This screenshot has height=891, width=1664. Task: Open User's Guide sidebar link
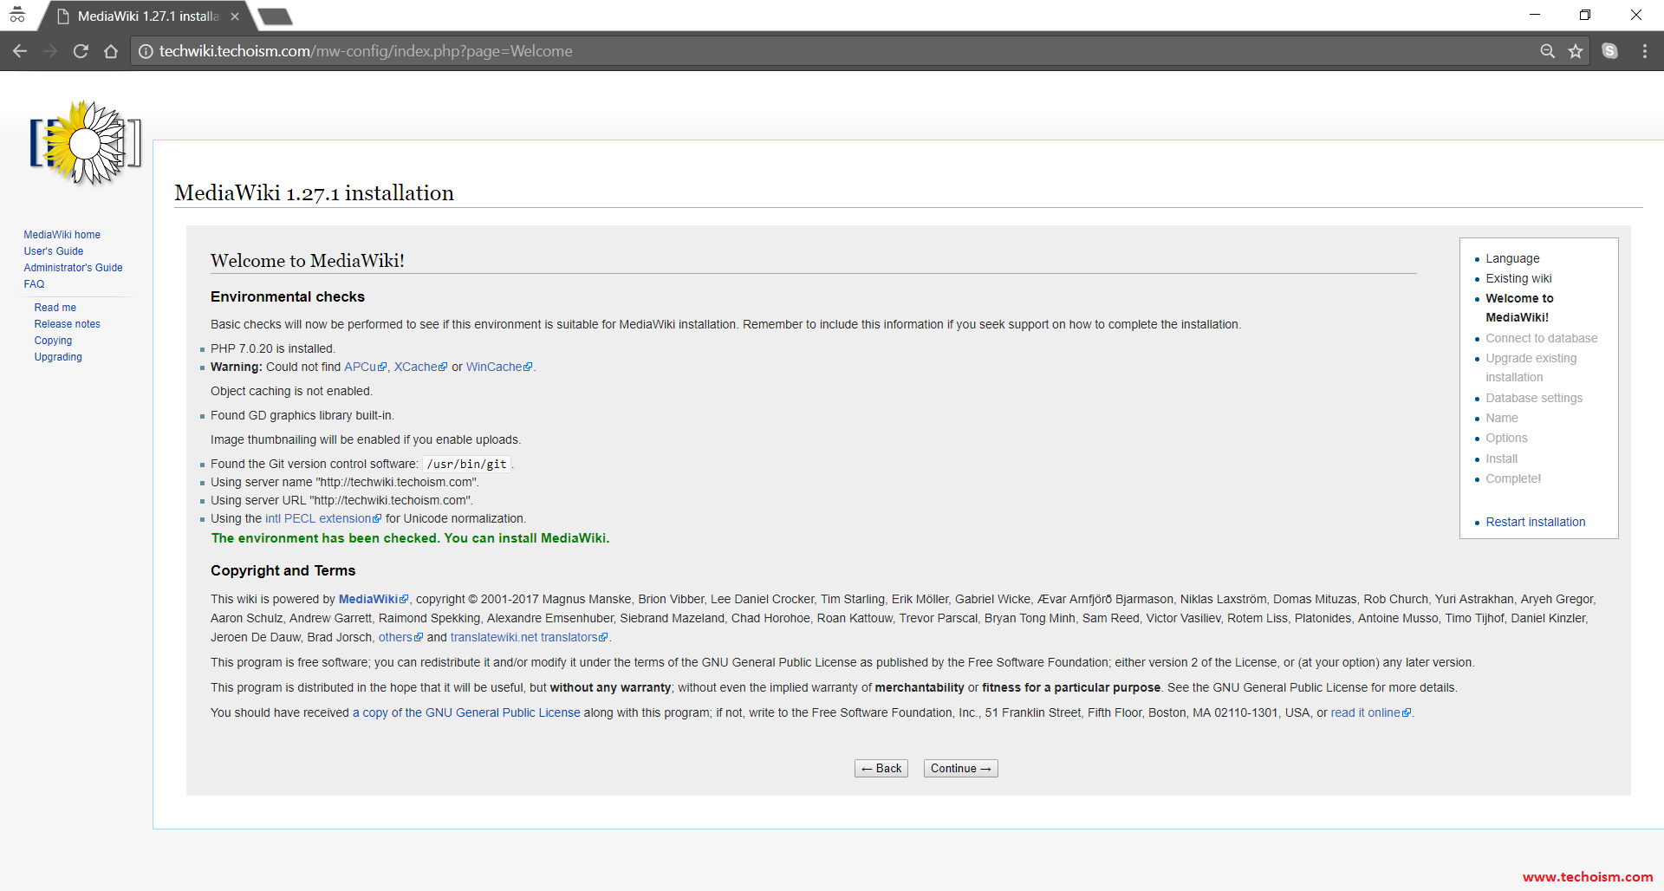pos(53,251)
